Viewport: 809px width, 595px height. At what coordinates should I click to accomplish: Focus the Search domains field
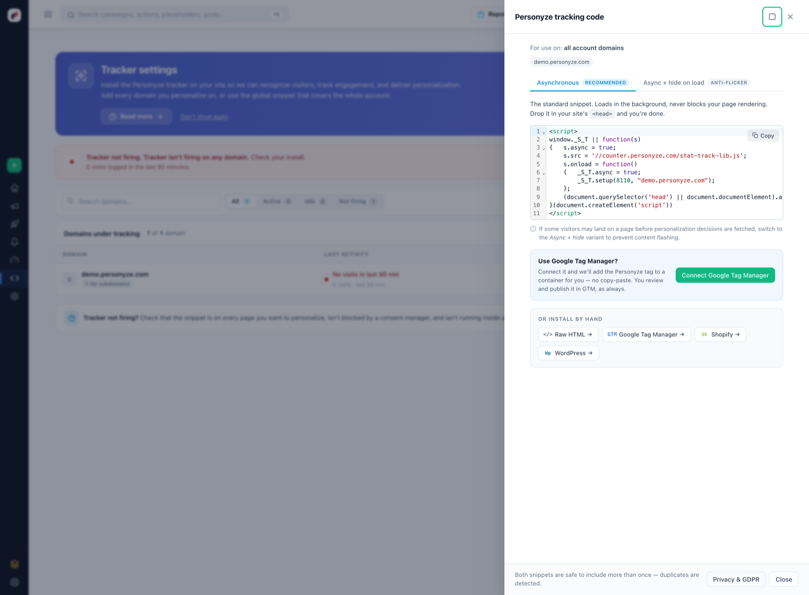142,201
